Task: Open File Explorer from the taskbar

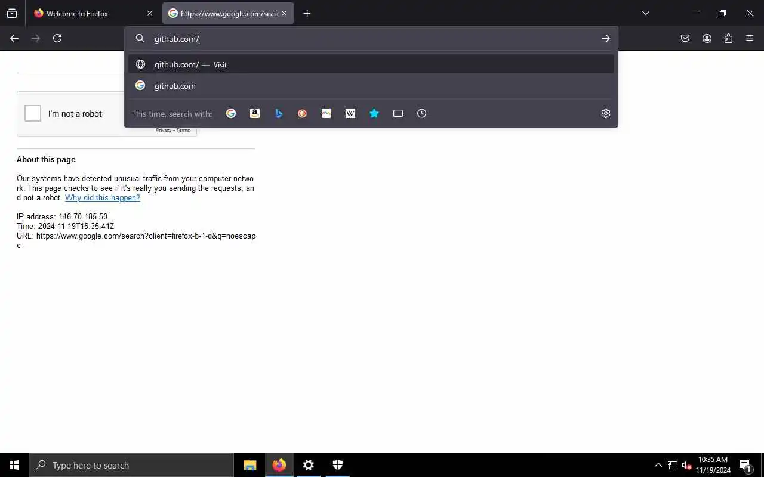Action: (x=250, y=465)
